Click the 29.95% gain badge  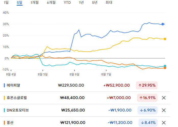[147, 85]
